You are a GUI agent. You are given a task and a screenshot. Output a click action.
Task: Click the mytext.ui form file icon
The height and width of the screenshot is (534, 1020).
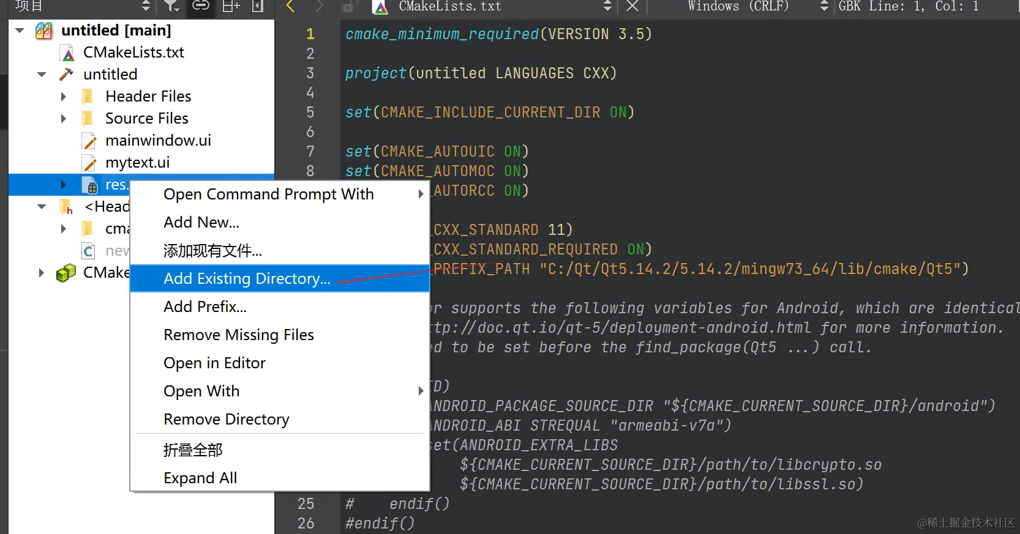click(x=89, y=163)
